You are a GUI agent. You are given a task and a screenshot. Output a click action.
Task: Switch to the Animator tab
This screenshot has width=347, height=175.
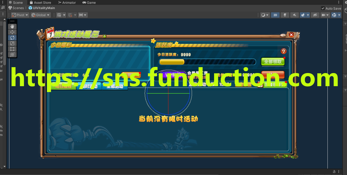click(x=67, y=2)
